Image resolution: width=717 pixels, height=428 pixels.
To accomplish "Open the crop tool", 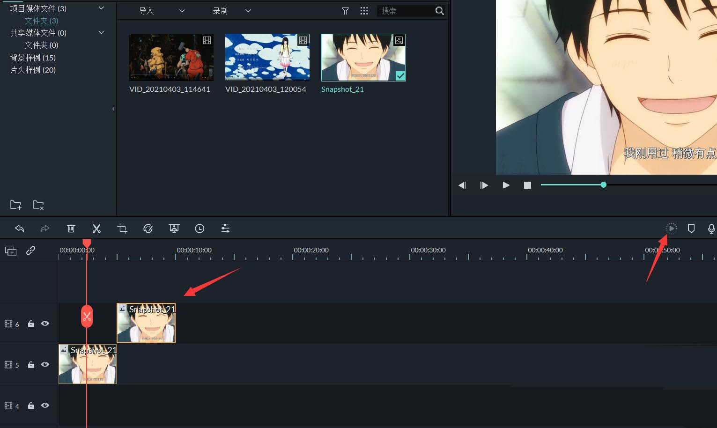I will point(122,228).
